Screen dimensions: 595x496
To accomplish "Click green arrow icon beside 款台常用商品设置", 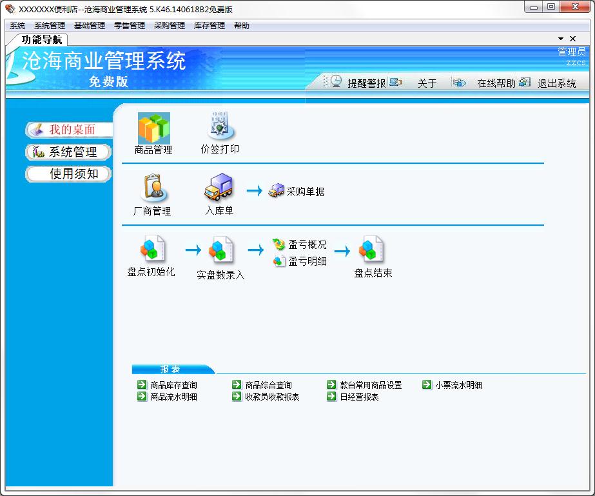I will [x=331, y=384].
